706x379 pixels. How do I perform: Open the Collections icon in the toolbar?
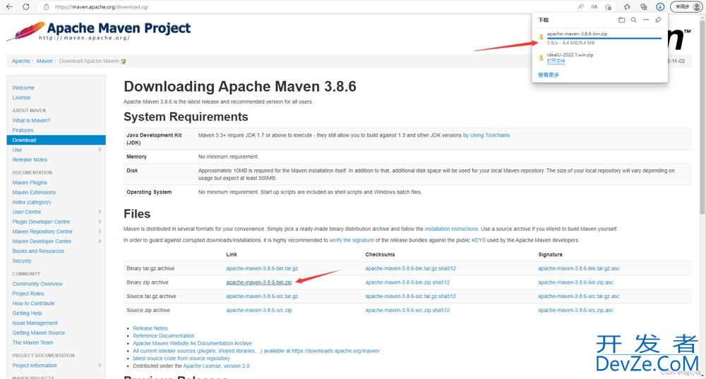point(644,7)
